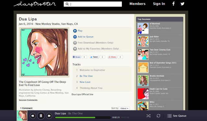Pause the current track
The height and width of the screenshot is (121, 207).
41,116
